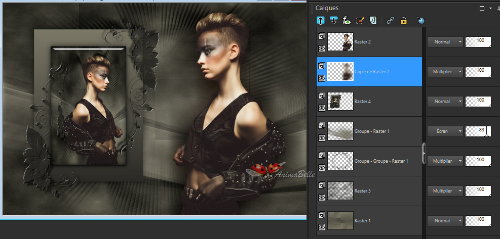Hide the Raster 2 layer

[x=321, y=49]
